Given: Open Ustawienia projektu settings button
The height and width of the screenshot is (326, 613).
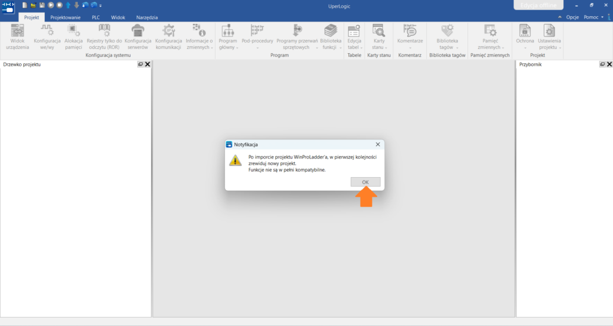Looking at the screenshot, I should tap(549, 37).
